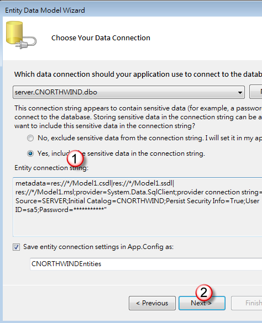Click the database plug wizard icon

[21, 35]
